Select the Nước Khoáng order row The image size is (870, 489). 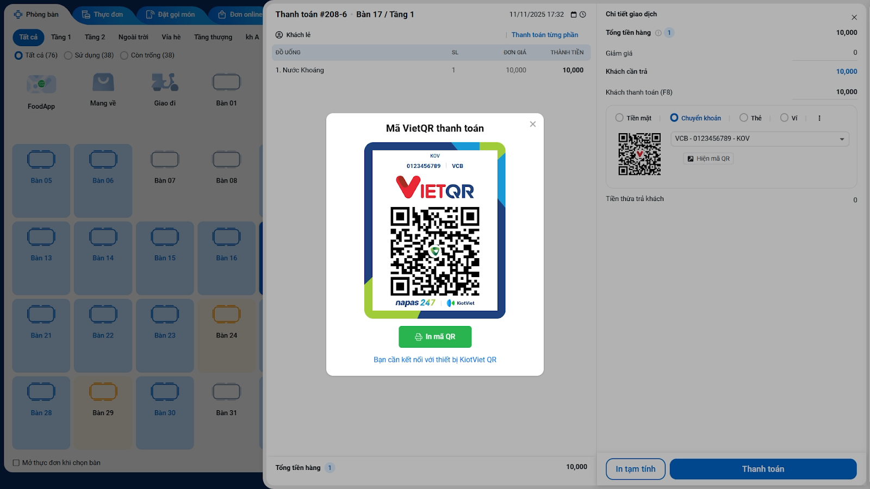point(431,70)
